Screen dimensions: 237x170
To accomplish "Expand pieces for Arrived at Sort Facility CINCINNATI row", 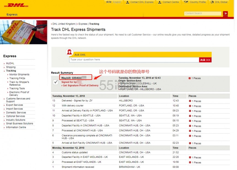I will tap(190, 143).
